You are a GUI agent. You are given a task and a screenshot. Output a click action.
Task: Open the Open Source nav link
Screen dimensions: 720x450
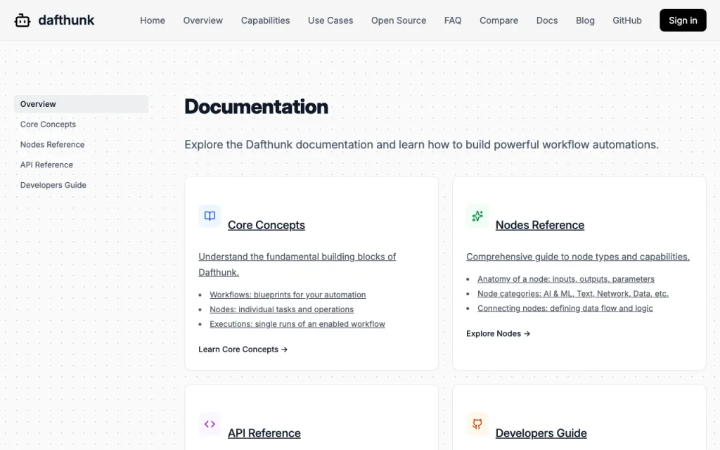point(399,20)
